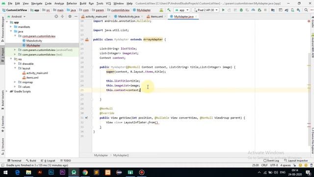Open Premiere Pro from the taskbar
Screen dimensions: 314x177
click(62, 173)
